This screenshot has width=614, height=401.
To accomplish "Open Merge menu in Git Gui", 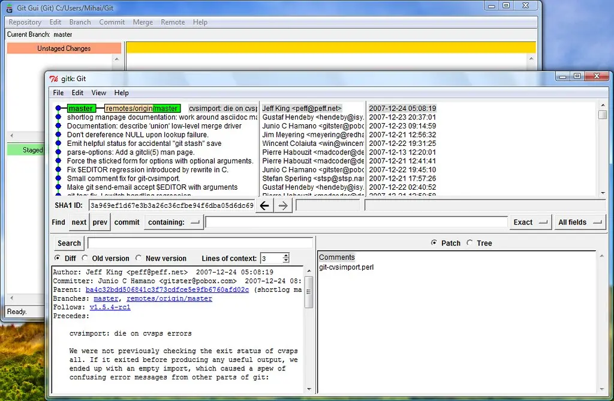I will pos(143,22).
